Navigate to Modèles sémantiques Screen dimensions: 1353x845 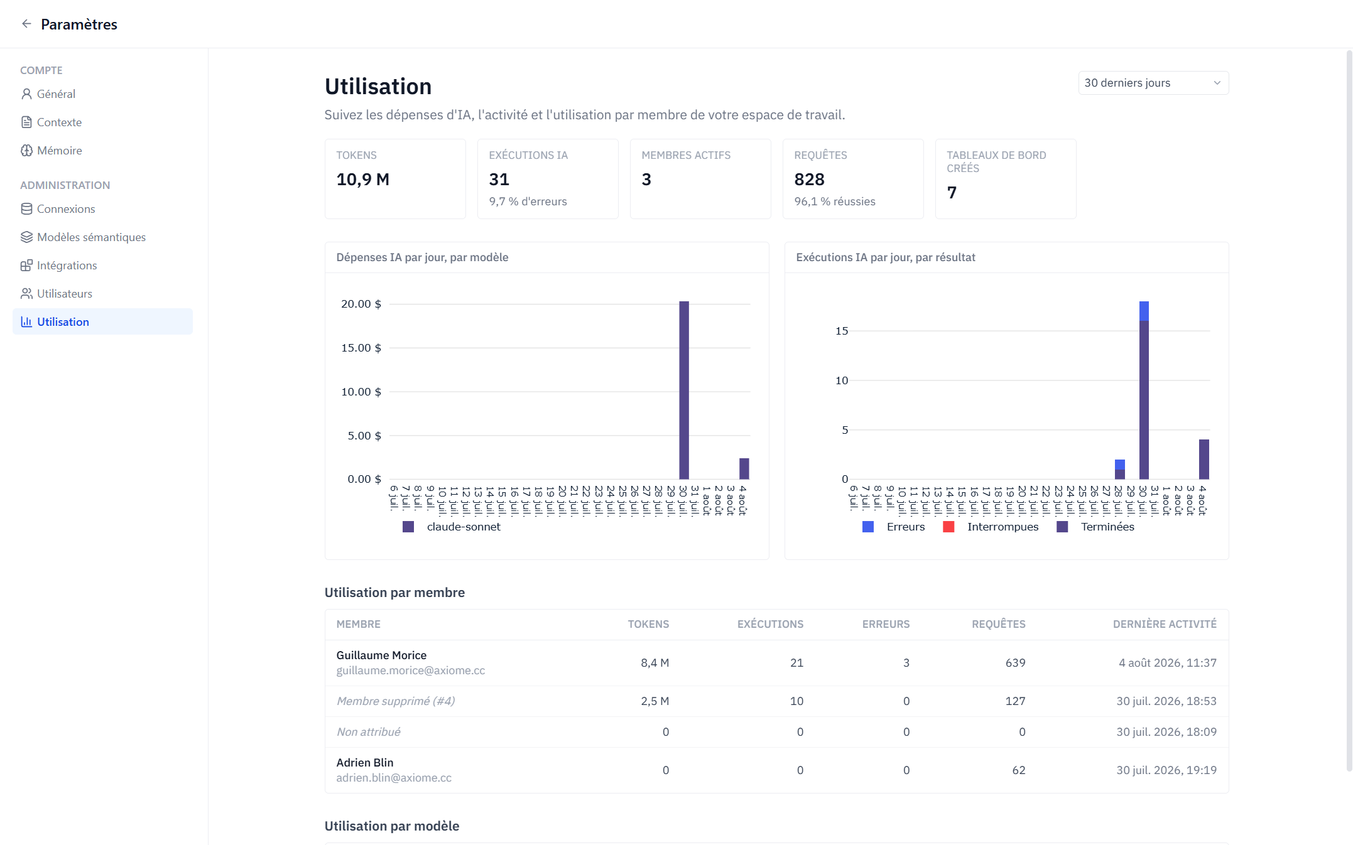(102, 237)
